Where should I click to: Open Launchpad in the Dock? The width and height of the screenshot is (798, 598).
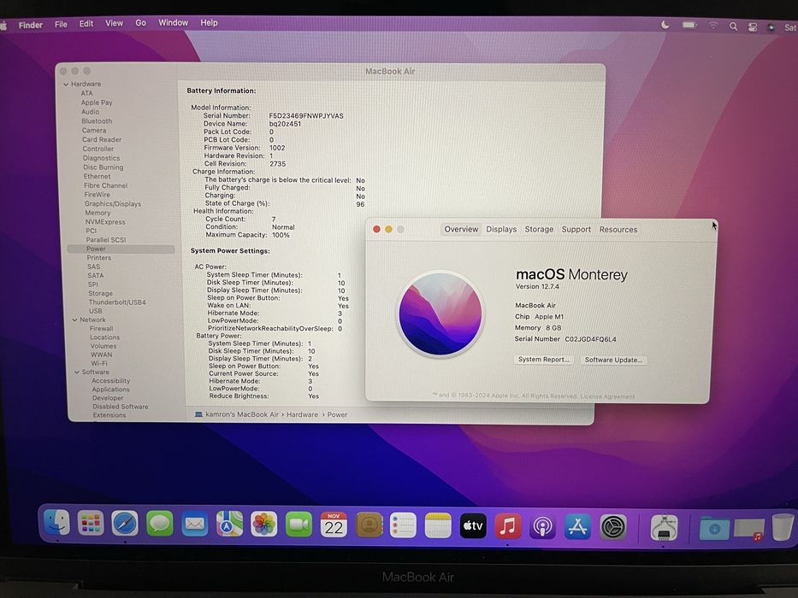click(x=91, y=523)
